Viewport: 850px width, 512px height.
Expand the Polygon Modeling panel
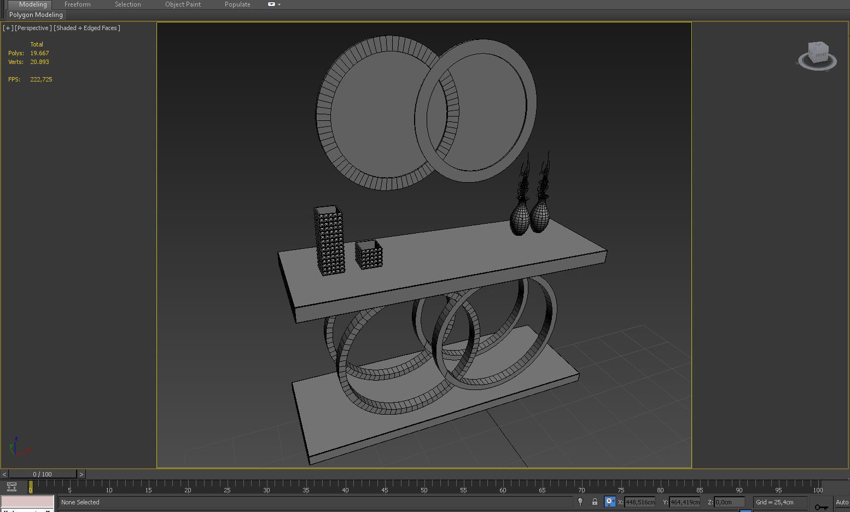pyautogui.click(x=36, y=15)
